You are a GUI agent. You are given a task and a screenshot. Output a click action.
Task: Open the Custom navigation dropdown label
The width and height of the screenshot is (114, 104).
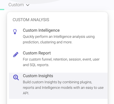[x=16, y=5]
